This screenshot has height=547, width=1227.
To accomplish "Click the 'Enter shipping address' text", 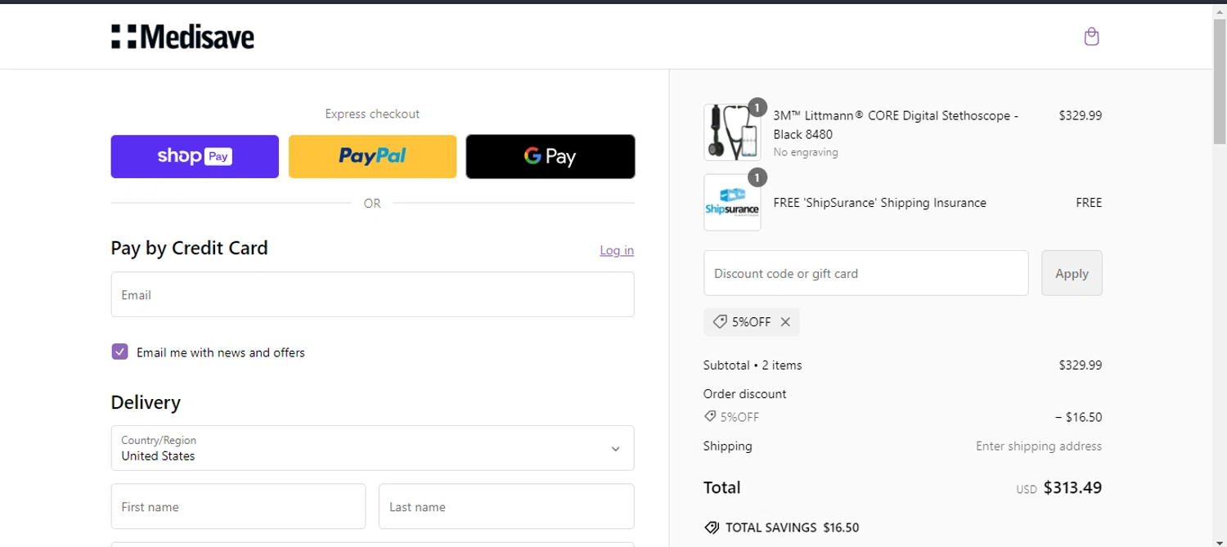I will pos(1039,446).
